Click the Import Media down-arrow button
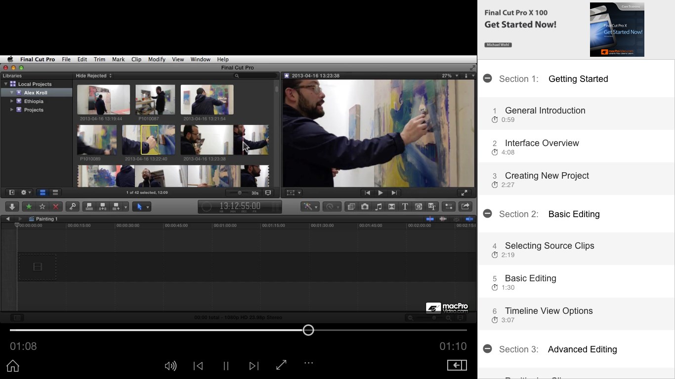Screen dimensions: 675x379 tap(12, 207)
